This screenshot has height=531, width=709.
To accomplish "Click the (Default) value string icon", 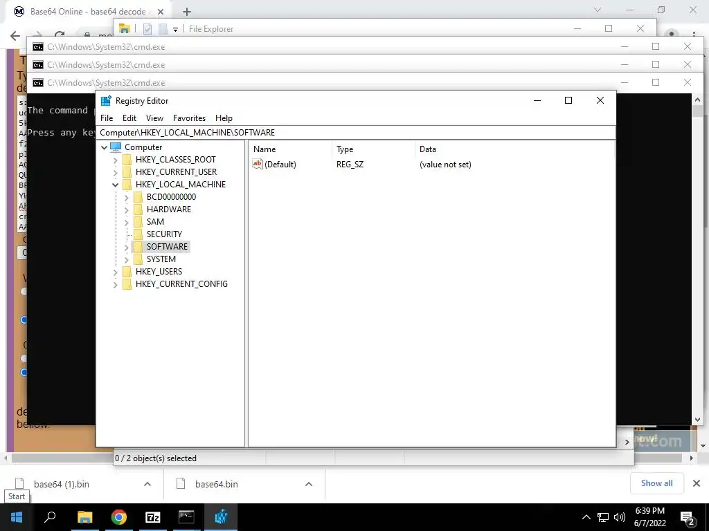I will click(258, 164).
